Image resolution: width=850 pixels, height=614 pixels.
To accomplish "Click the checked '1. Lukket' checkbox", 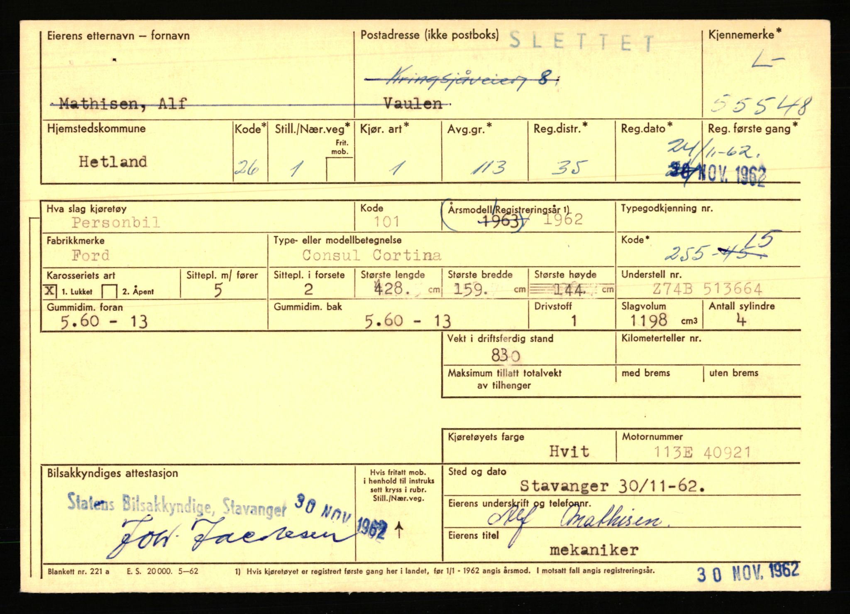I will [x=50, y=290].
